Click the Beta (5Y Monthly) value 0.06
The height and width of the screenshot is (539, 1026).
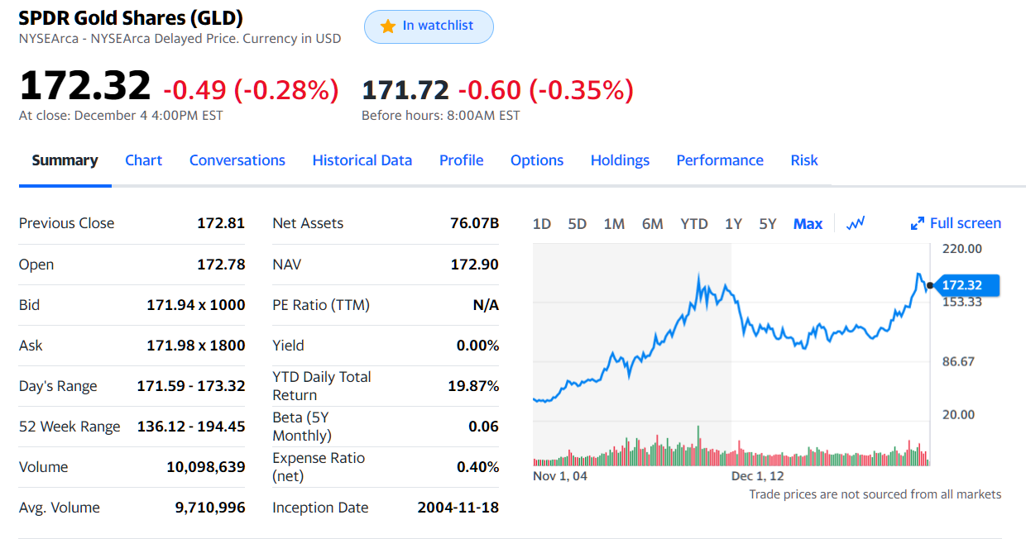click(484, 427)
